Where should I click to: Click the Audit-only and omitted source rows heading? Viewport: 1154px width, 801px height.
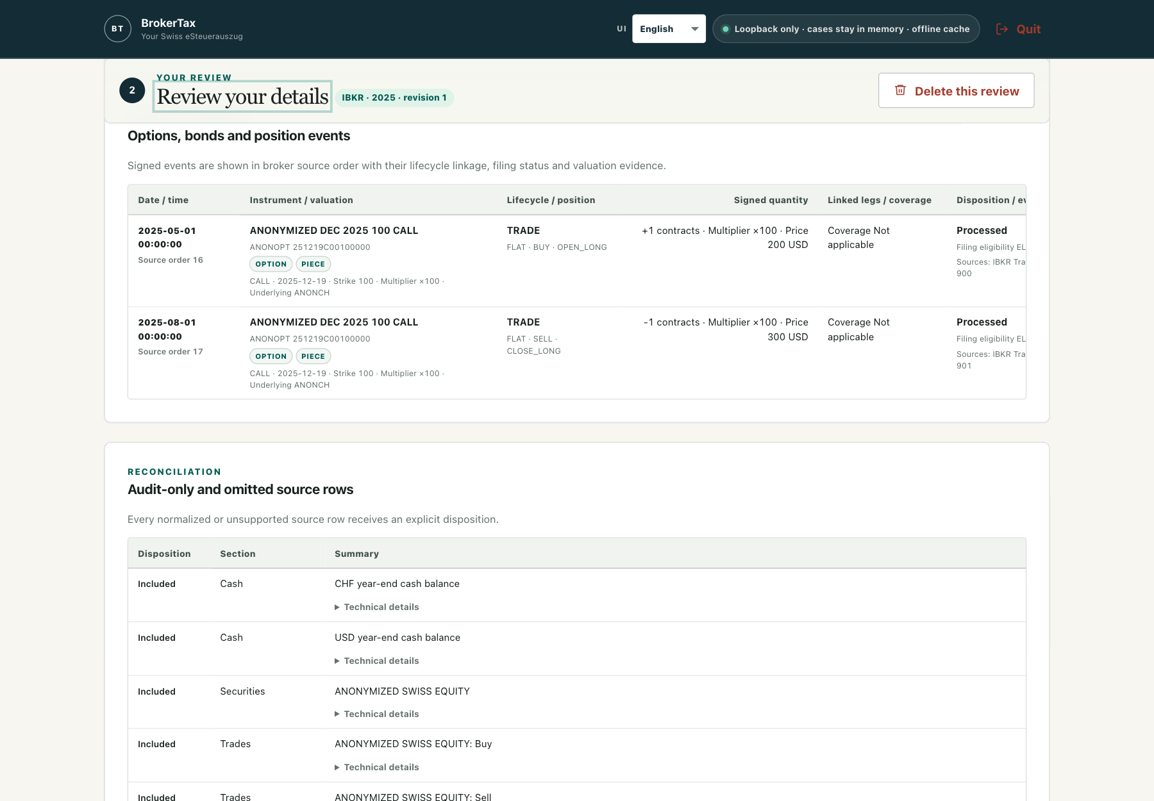point(240,490)
